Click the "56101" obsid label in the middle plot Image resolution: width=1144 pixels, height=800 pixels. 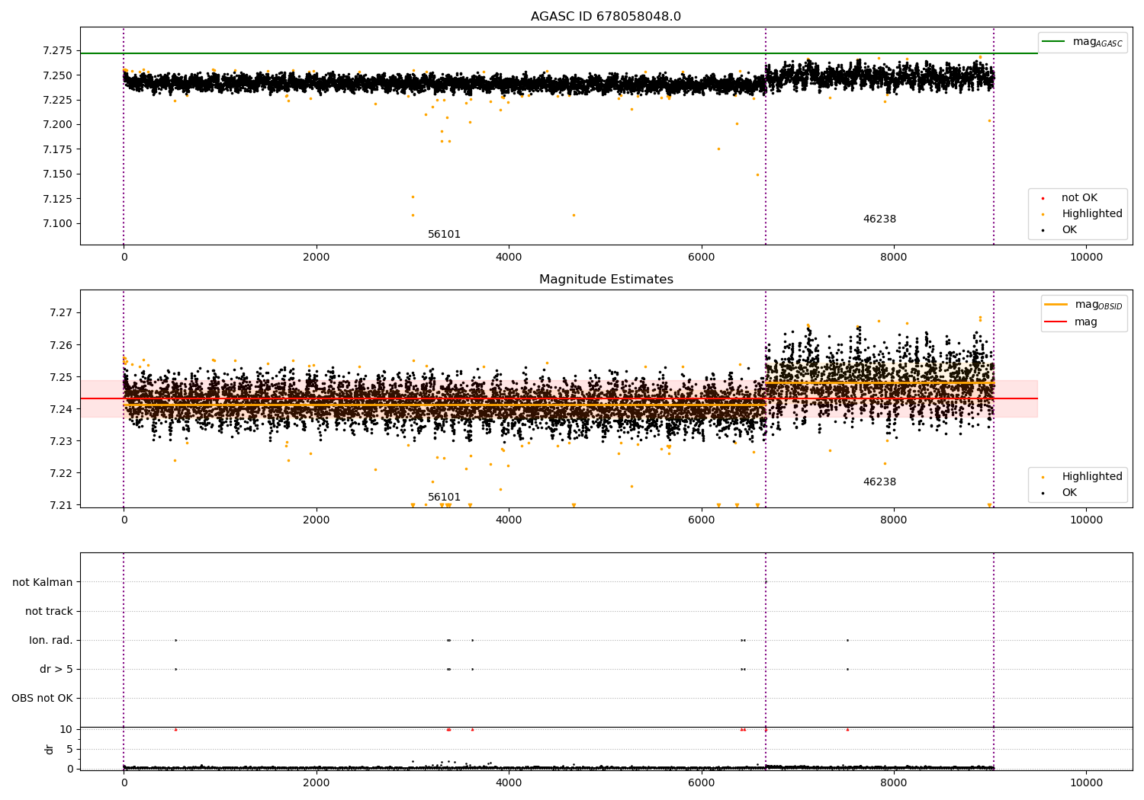pyautogui.click(x=444, y=498)
